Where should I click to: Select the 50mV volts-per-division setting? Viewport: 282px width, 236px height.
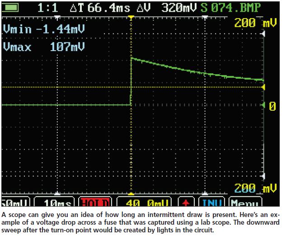click(x=15, y=202)
